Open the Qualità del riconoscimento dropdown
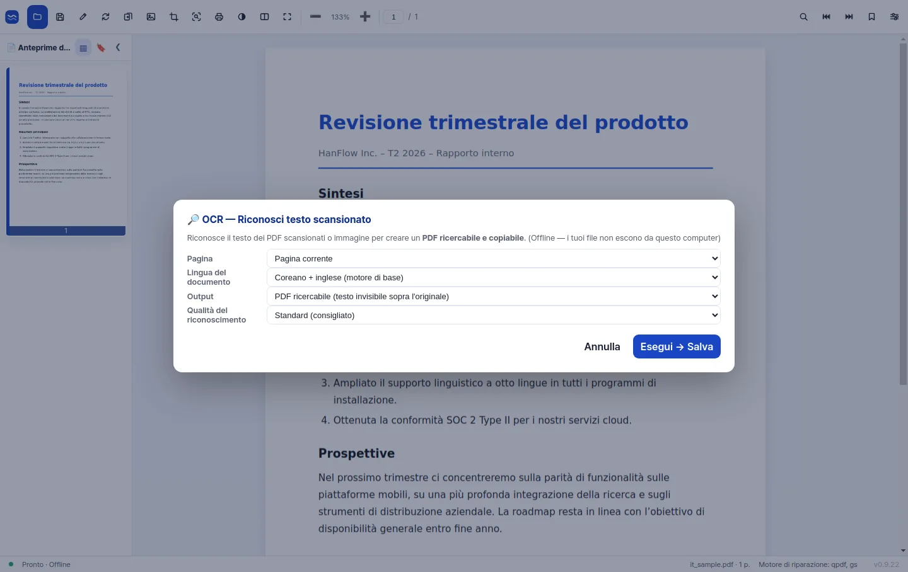 494,315
